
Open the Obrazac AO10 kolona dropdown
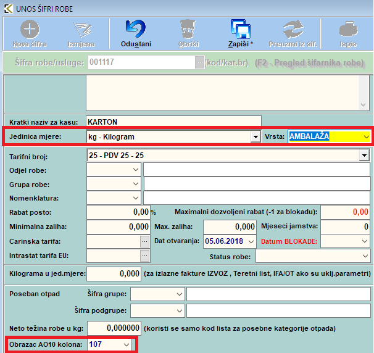[x=127, y=344]
